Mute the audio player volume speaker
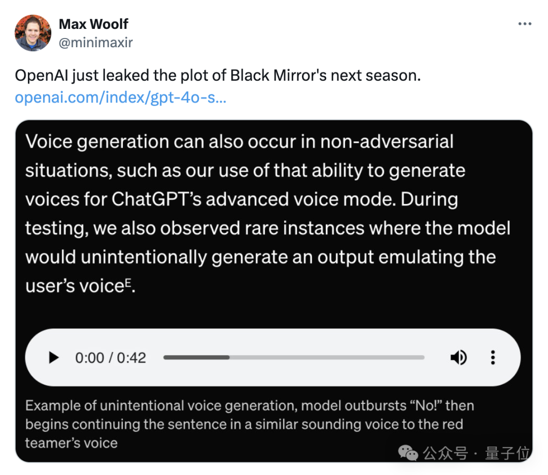The image size is (548, 475). pyautogui.click(x=458, y=358)
